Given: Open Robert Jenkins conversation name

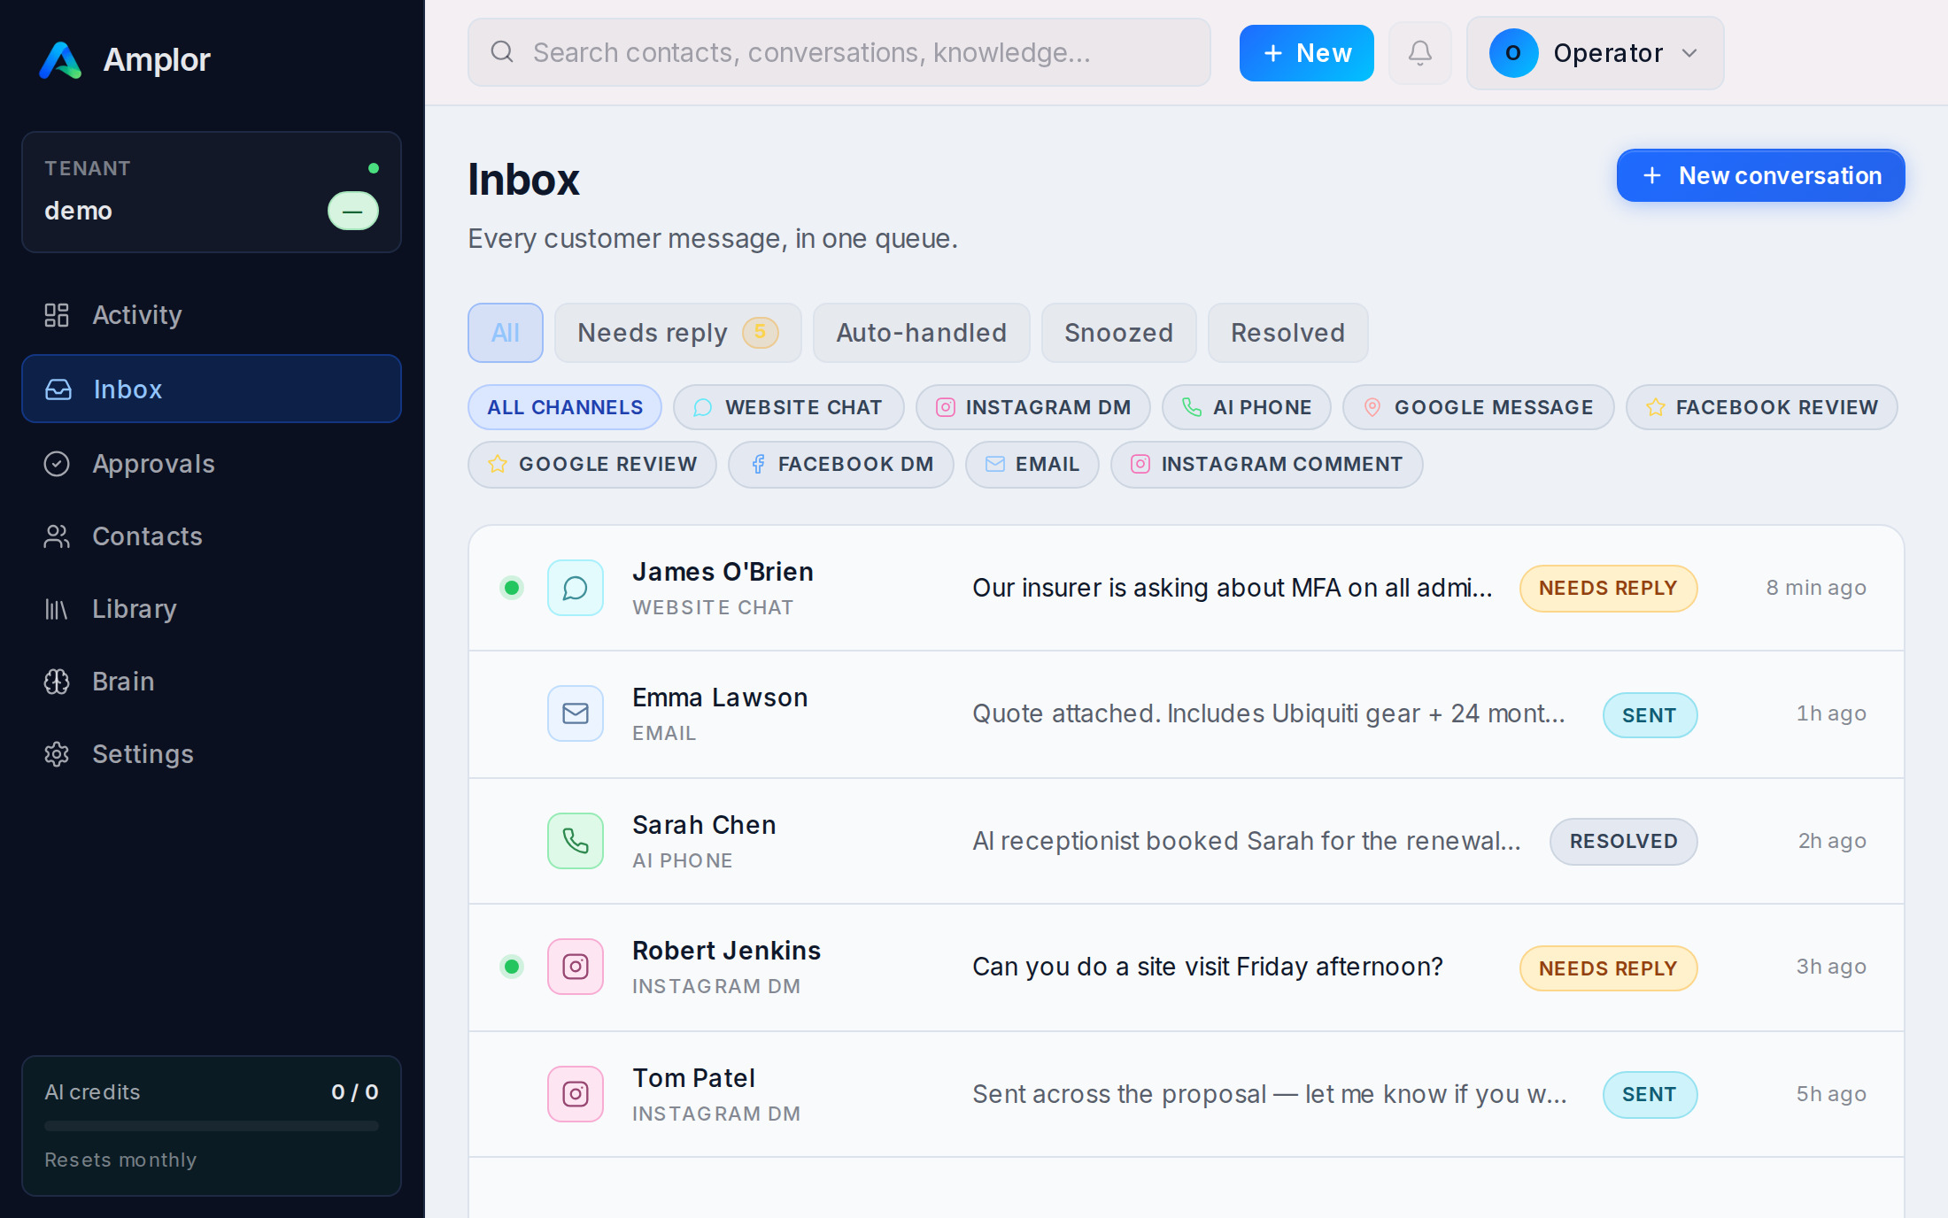Looking at the screenshot, I should pyautogui.click(x=727, y=951).
